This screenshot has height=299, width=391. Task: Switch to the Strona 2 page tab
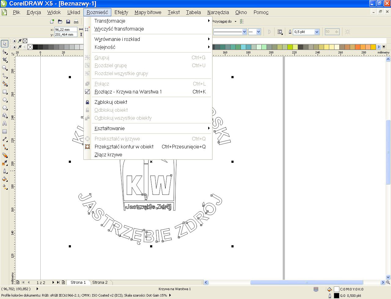coord(100,282)
